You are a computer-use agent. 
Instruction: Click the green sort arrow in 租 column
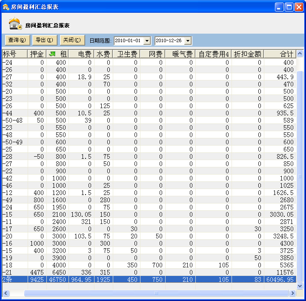pos(52,54)
